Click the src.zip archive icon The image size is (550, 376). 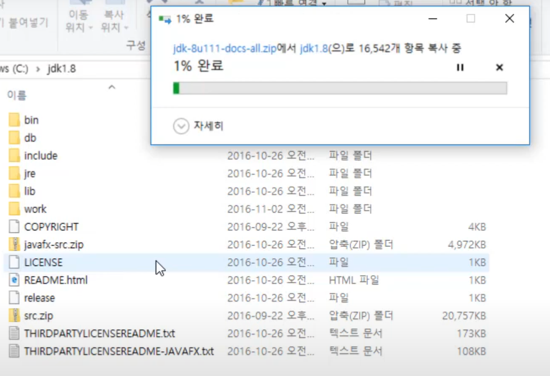tap(15, 316)
